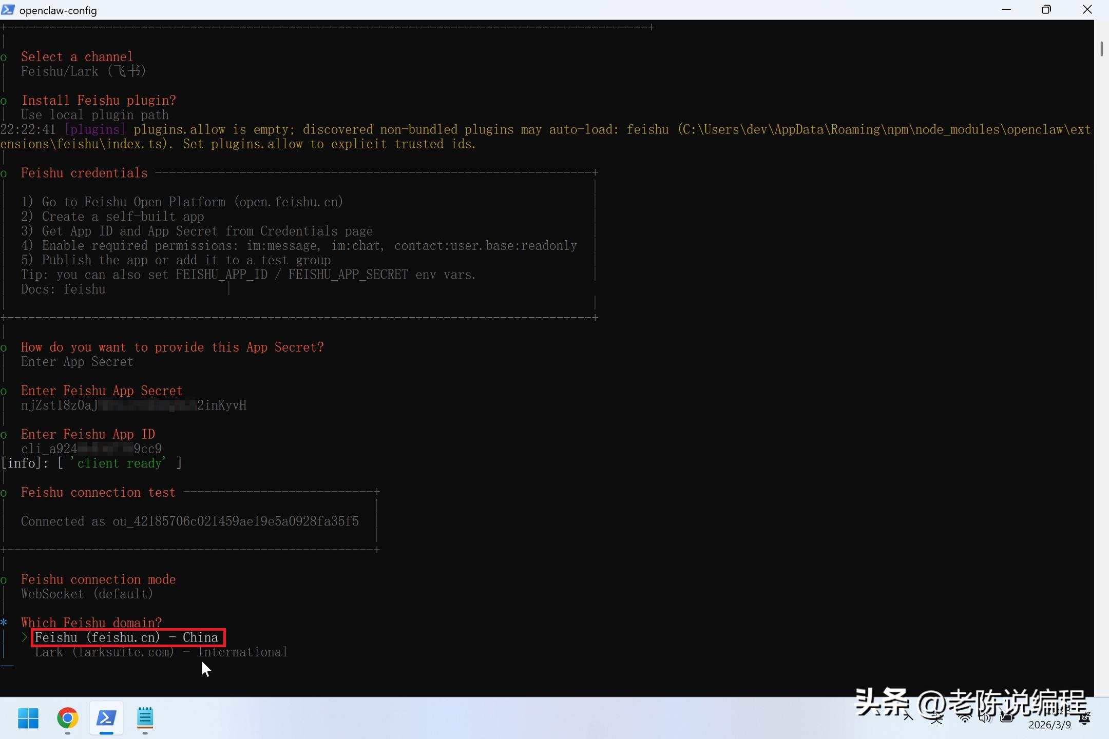
Task: Restore down the terminal window
Action: pos(1046,10)
